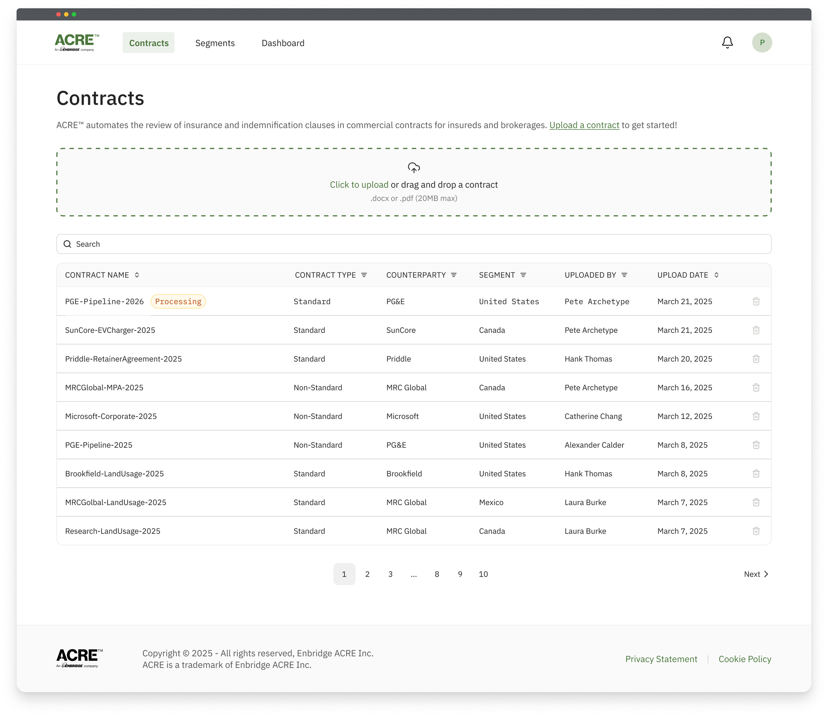
Task: Open the Counterparty filter
Action: pyautogui.click(x=453, y=275)
